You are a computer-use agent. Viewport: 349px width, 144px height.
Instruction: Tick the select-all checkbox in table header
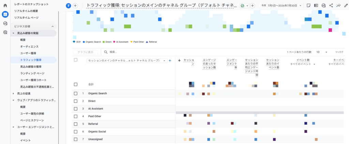coord(76,60)
